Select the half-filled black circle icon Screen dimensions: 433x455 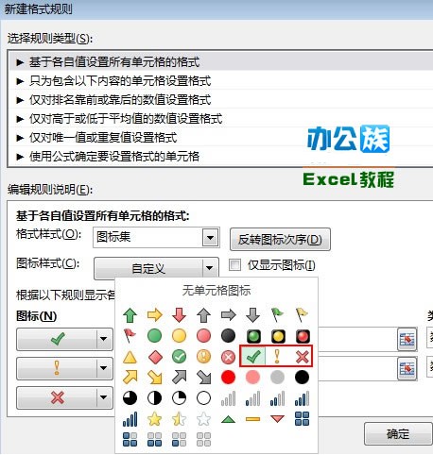click(x=154, y=398)
